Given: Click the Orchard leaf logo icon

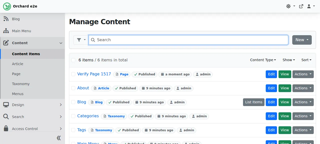Looking at the screenshot, I should point(7,6).
